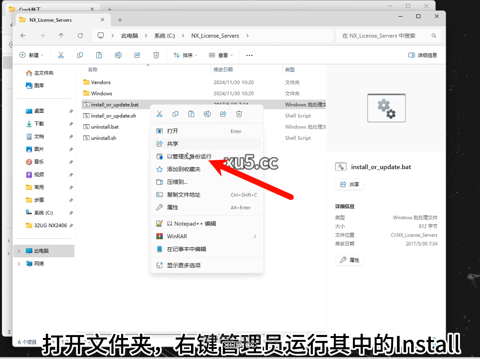The image size is (480, 359).
Task: Open the 新建 dropdown
Action: 32,55
